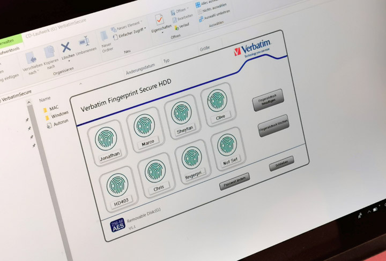Screen dimensions: 386x261
Task: Sort by the Größe column header
Action: (x=205, y=49)
